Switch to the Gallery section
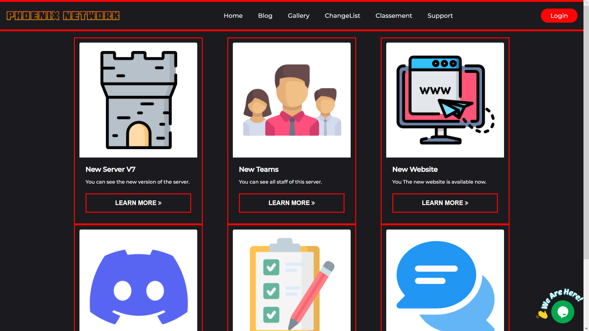Image resolution: width=589 pixels, height=331 pixels. (x=298, y=16)
